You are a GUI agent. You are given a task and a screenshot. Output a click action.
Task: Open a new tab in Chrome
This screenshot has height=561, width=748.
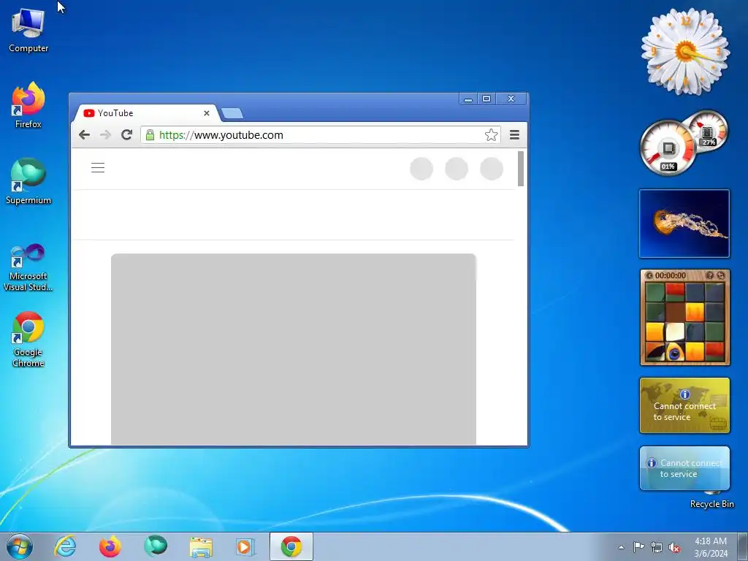[232, 113]
